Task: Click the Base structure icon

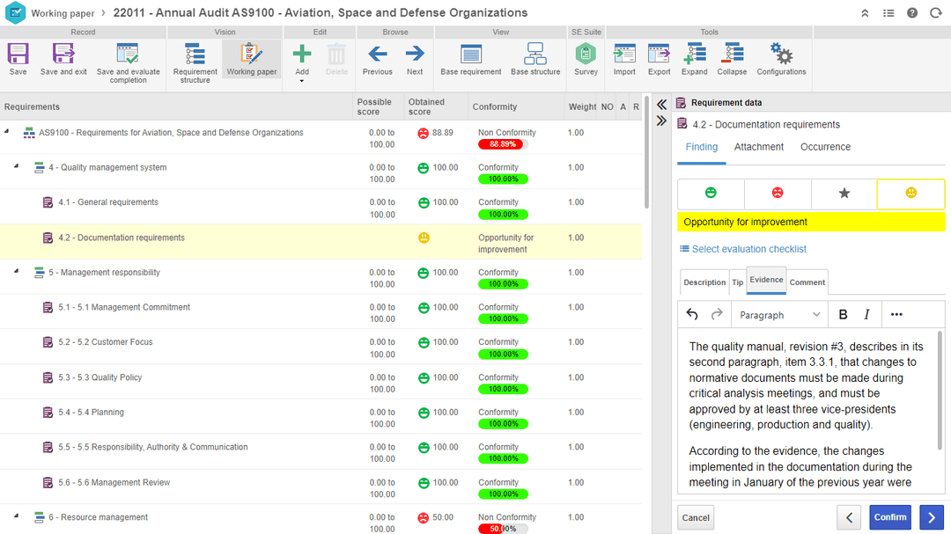Action: point(535,54)
